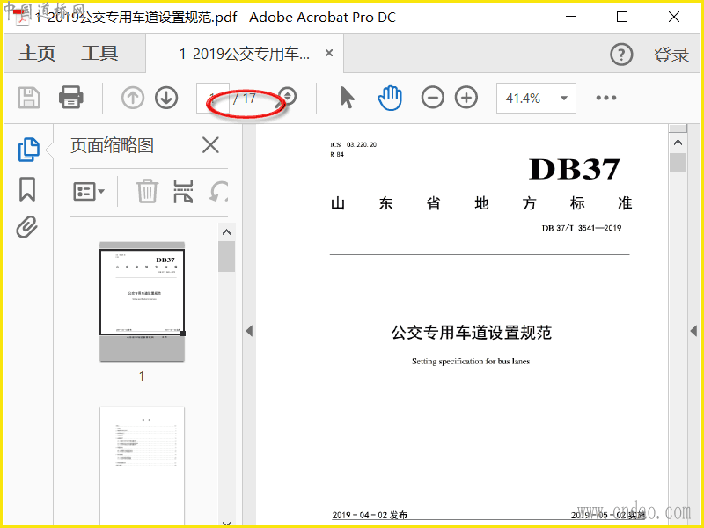This screenshot has height=528, width=704.
Task: Switch to the 工具 tab
Action: [x=99, y=54]
